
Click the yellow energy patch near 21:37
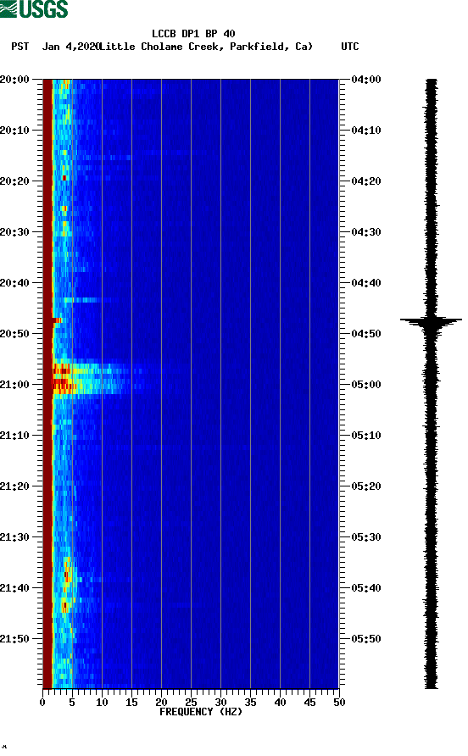pyautogui.click(x=68, y=574)
